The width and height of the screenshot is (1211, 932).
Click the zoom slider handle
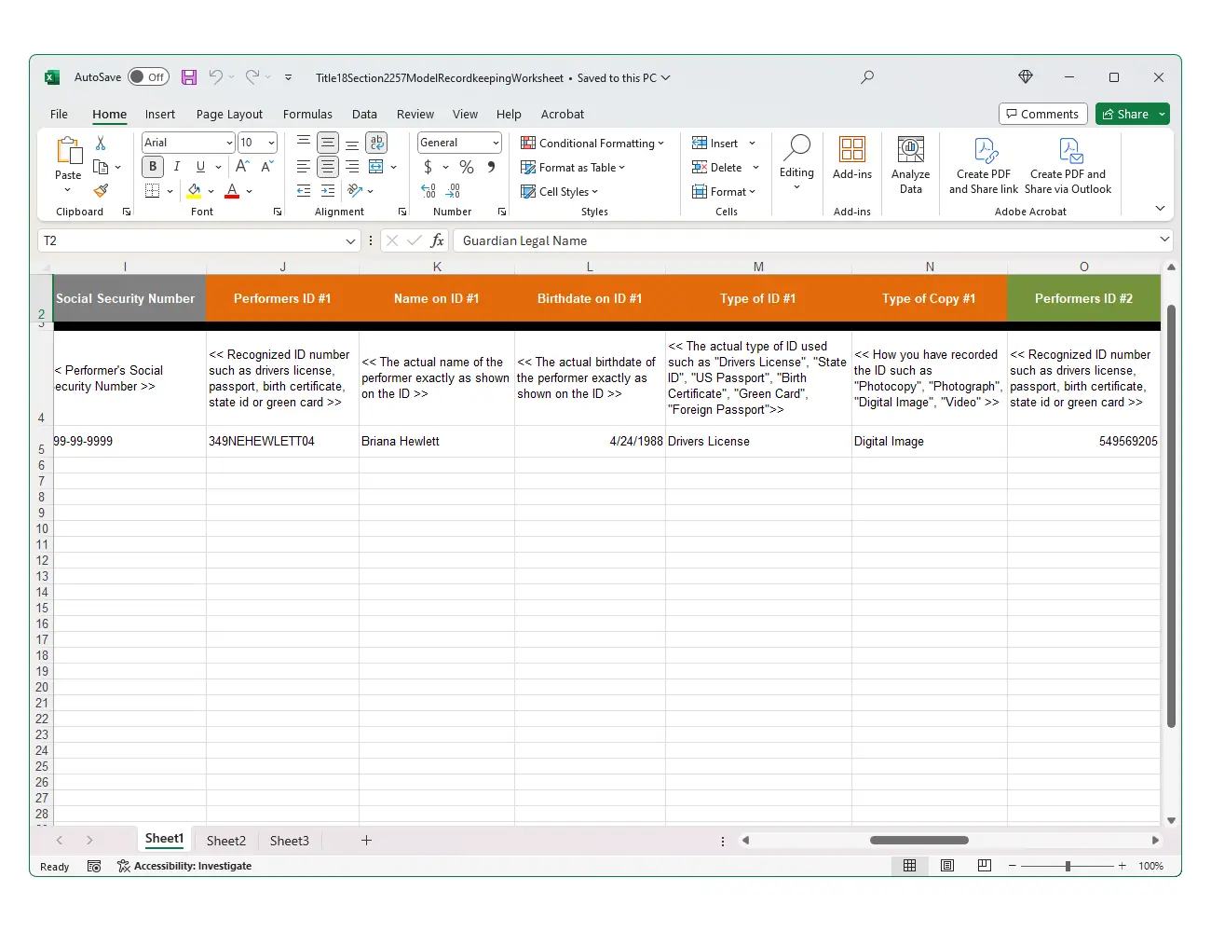click(1068, 866)
